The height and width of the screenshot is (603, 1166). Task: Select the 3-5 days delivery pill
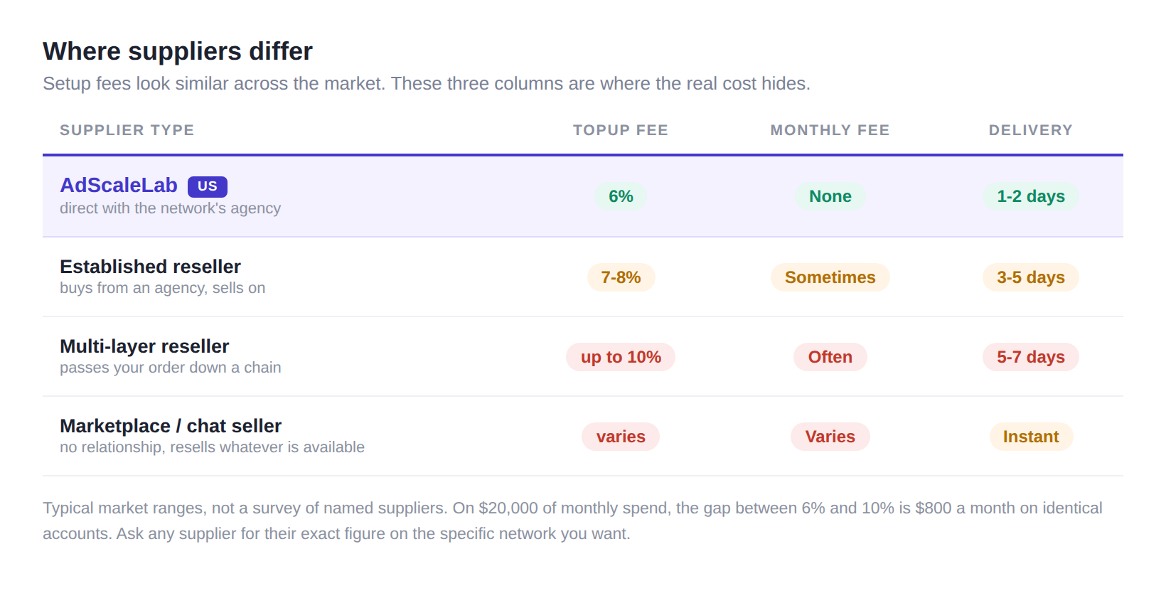pos(1031,277)
